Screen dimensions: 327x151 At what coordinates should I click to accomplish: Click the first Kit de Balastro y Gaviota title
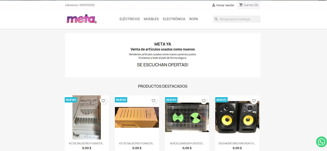pos(87,143)
